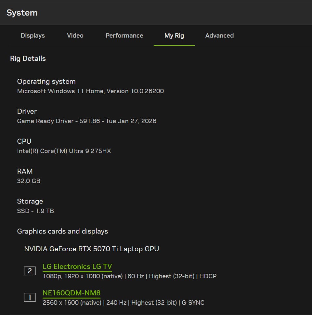312x315 pixels.
Task: Switch to the Displays tab
Action: (x=33, y=35)
